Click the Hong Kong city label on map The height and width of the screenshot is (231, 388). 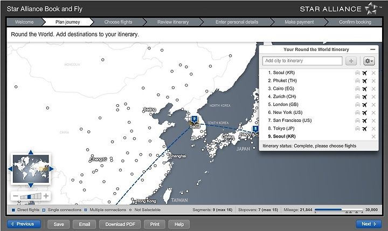(x=146, y=201)
